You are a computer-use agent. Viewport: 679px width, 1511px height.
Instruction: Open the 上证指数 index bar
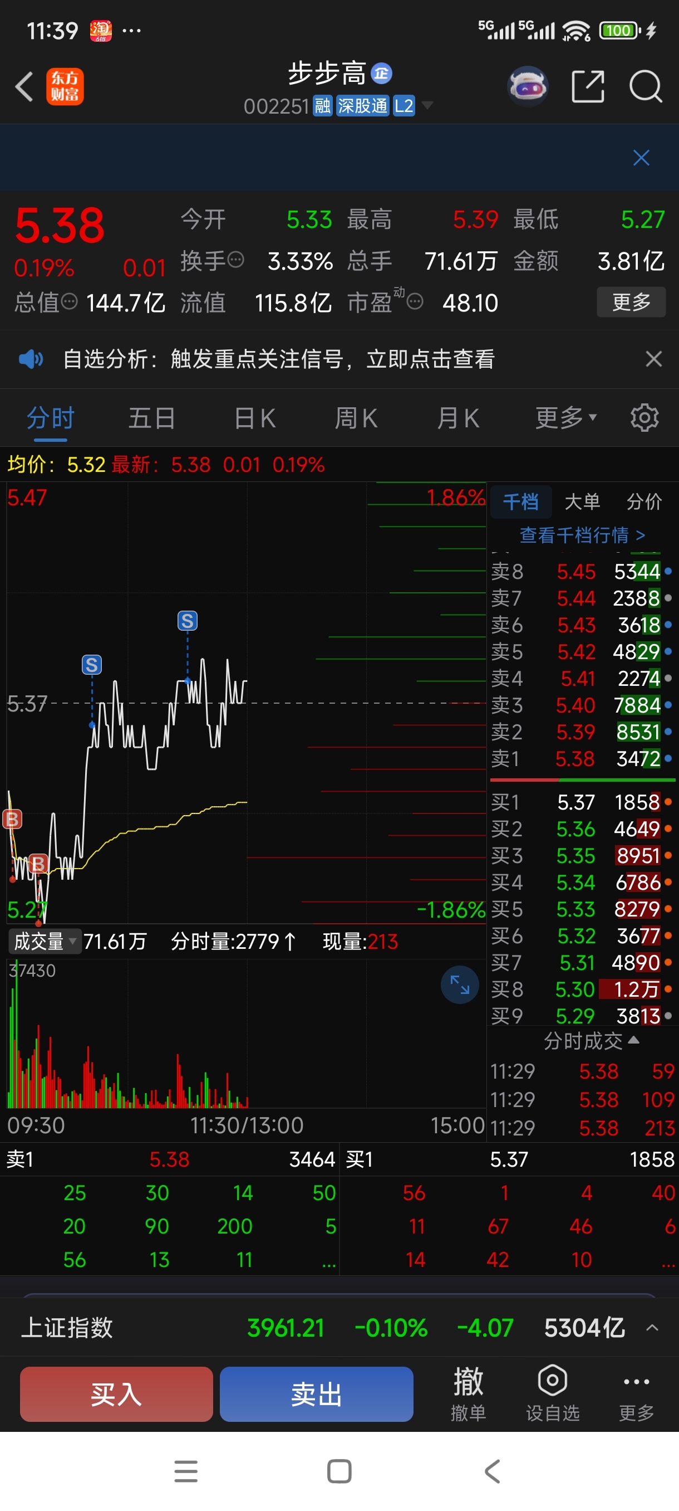pos(340,1327)
